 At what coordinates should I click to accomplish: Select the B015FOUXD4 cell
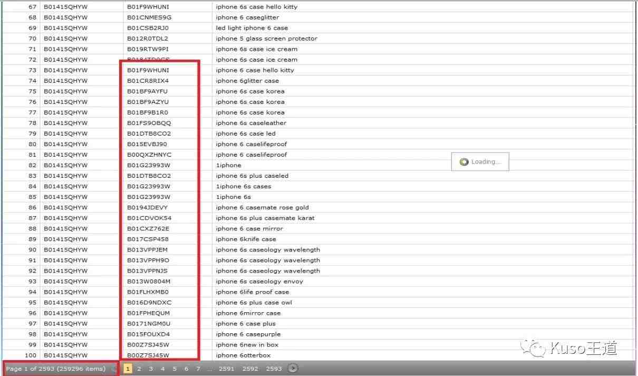(148, 334)
